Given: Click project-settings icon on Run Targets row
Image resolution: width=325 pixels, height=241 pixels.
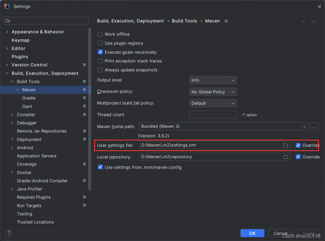Looking at the screenshot, I should click(85, 206).
